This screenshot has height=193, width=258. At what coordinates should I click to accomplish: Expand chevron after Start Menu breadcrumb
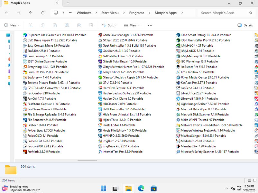tap(124, 13)
